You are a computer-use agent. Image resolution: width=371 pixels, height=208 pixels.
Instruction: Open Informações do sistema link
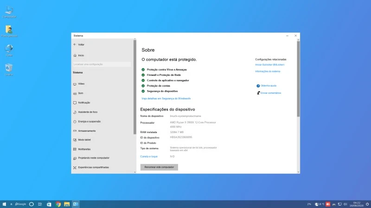(268, 71)
